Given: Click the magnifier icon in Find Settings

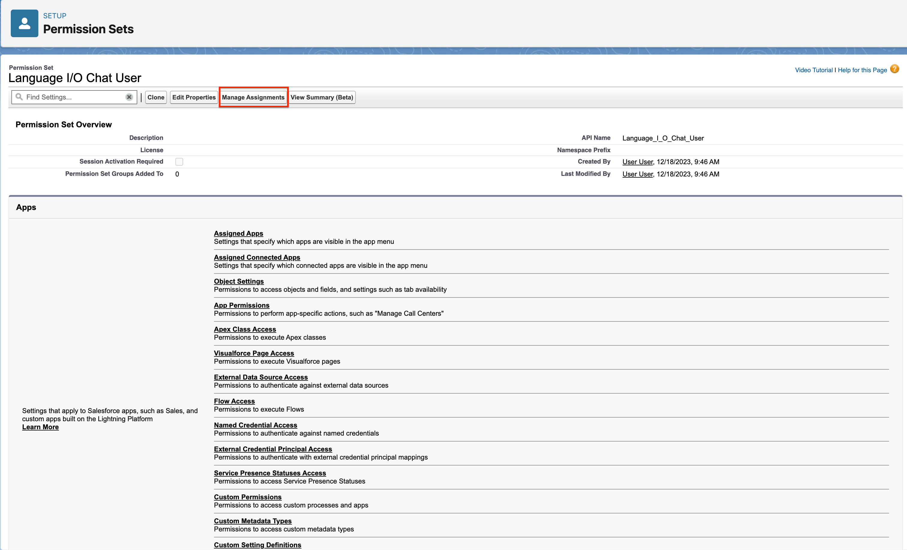Looking at the screenshot, I should (19, 97).
